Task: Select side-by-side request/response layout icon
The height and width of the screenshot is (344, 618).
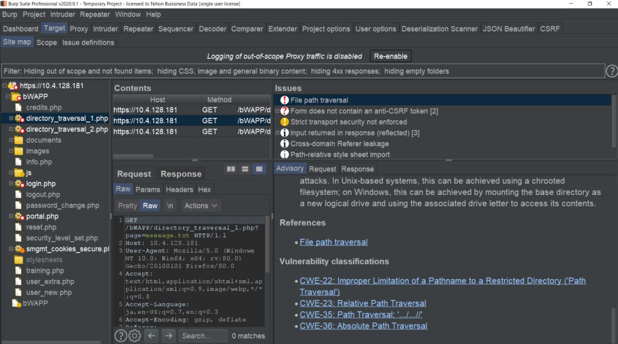Action: [231, 169]
